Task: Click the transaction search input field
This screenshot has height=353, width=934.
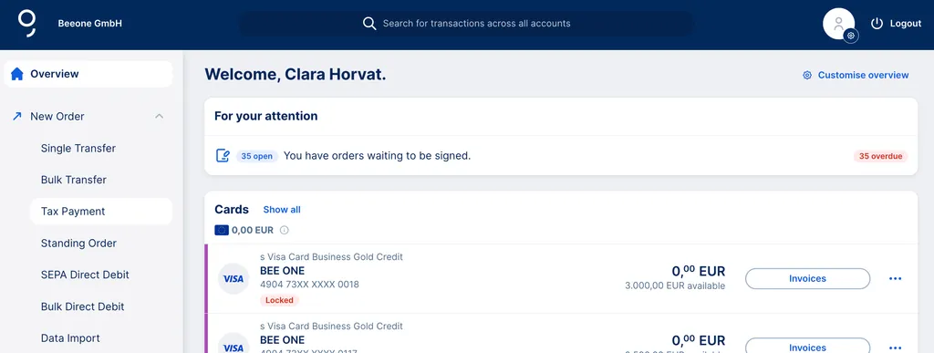Action: coord(466,24)
